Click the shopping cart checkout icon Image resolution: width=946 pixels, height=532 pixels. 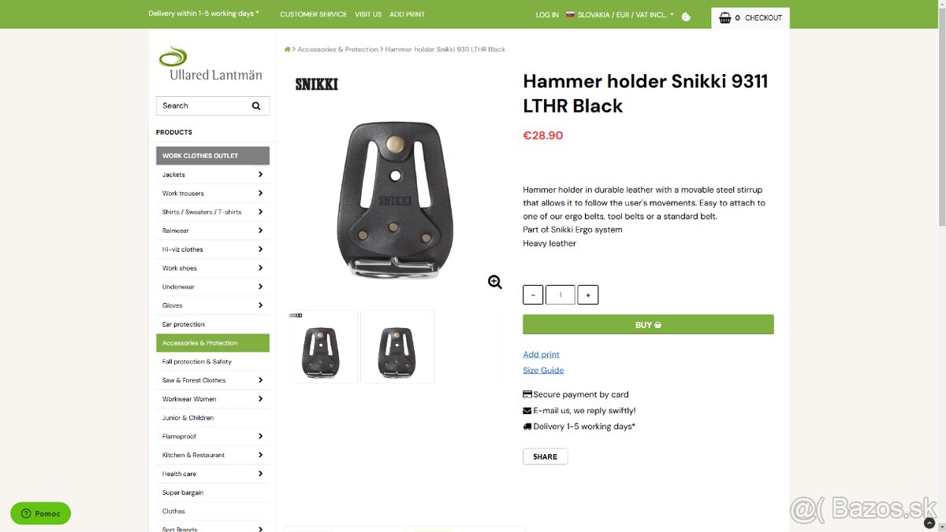[x=725, y=17]
